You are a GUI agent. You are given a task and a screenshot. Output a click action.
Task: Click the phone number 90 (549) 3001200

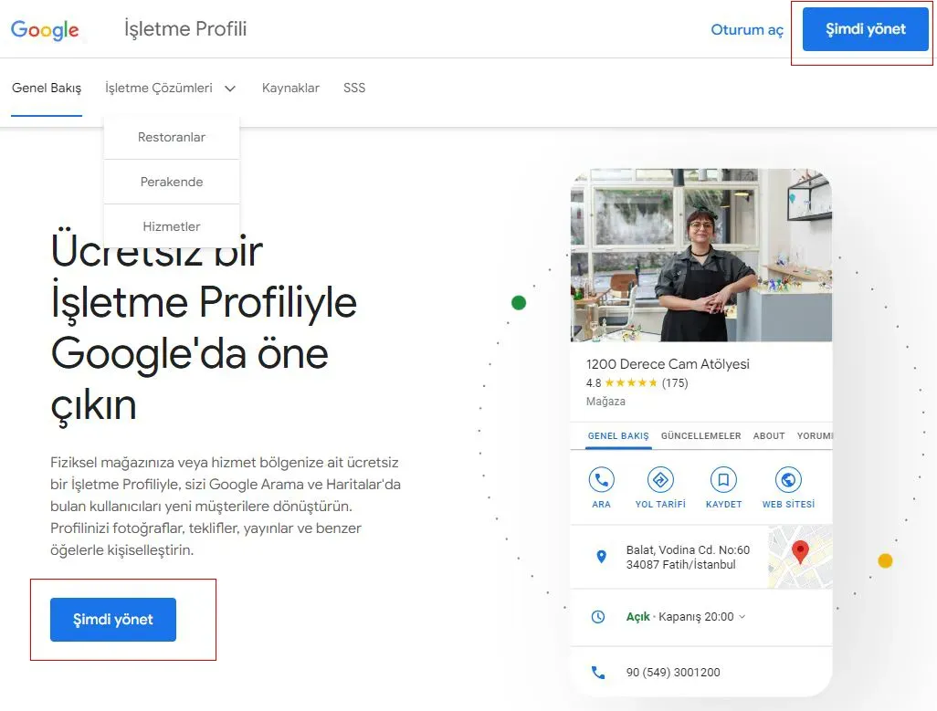(673, 672)
